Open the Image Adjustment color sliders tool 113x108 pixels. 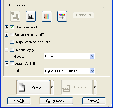[x=62, y=16]
